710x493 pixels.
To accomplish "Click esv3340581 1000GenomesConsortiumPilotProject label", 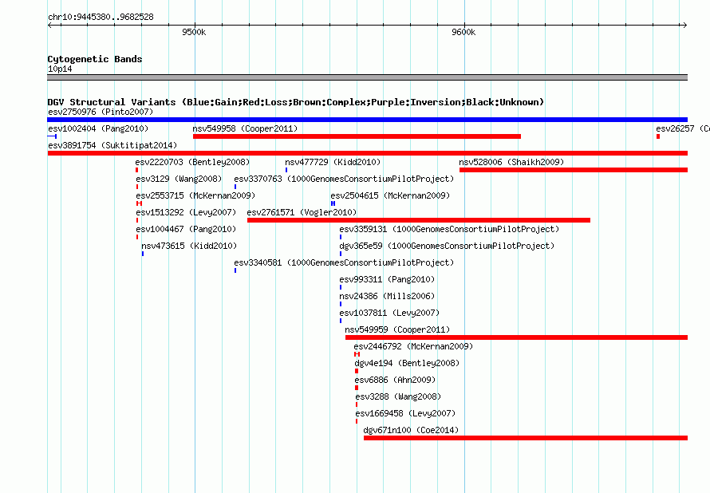I will (344, 262).
